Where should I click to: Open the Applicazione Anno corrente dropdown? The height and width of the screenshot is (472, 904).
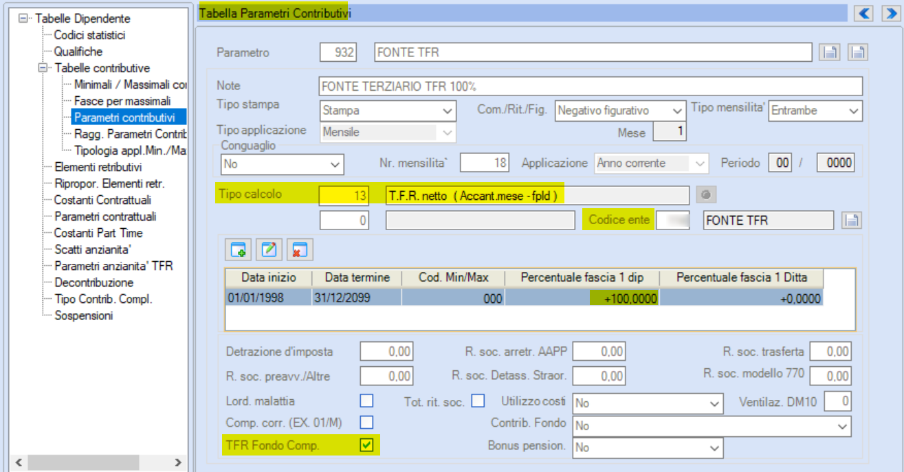coord(701,164)
